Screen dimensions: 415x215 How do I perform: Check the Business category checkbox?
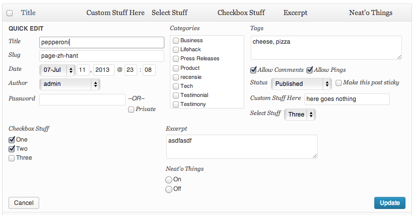176,41
